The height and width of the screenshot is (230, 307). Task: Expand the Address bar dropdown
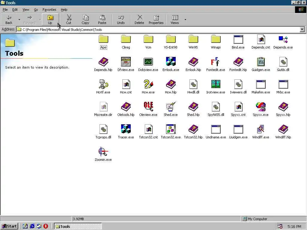click(302, 30)
